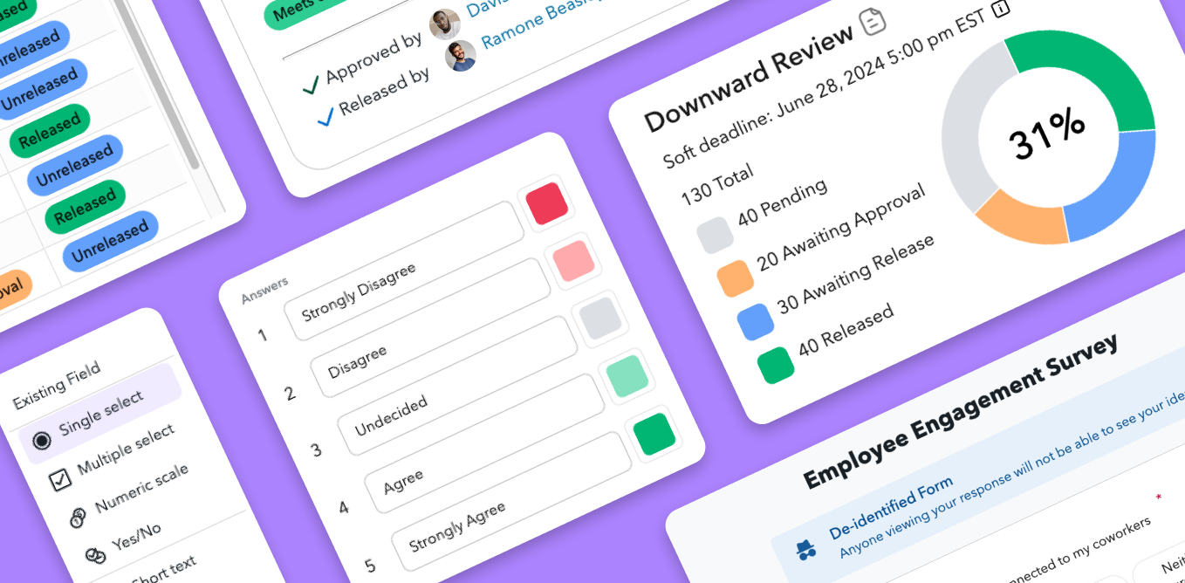Click the Numeric scale field type icon
1185x583 pixels.
(x=78, y=518)
